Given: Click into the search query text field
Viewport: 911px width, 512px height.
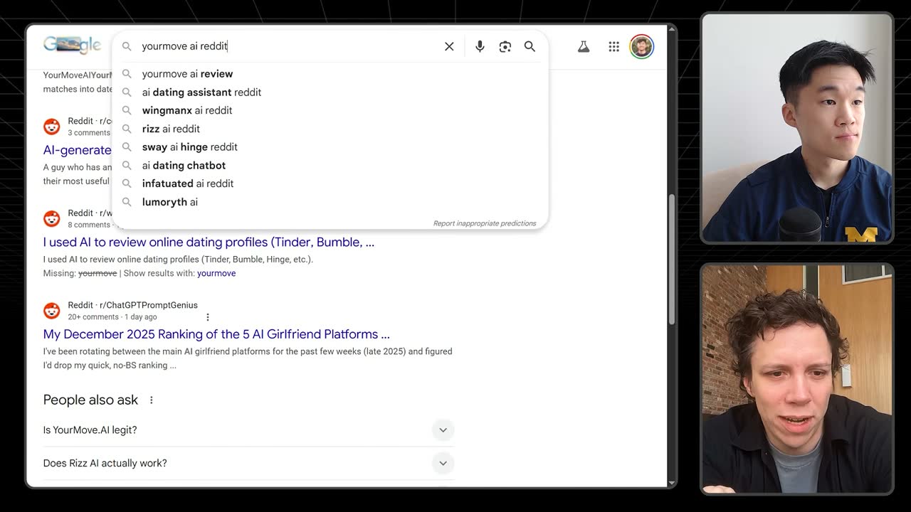Looking at the screenshot, I should (288, 46).
